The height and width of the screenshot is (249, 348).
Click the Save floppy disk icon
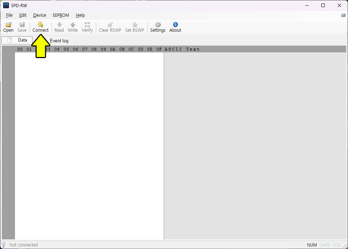[x=22, y=25]
